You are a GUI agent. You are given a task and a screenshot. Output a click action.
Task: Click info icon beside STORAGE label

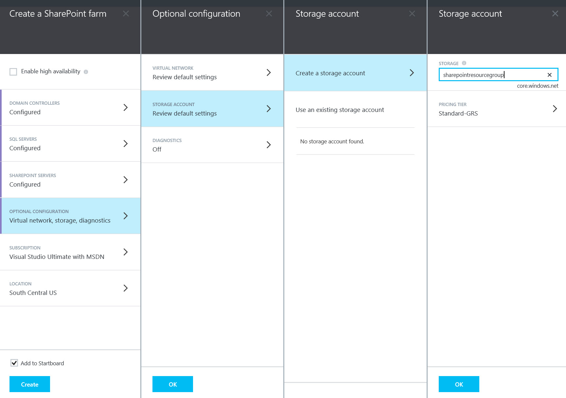click(464, 63)
